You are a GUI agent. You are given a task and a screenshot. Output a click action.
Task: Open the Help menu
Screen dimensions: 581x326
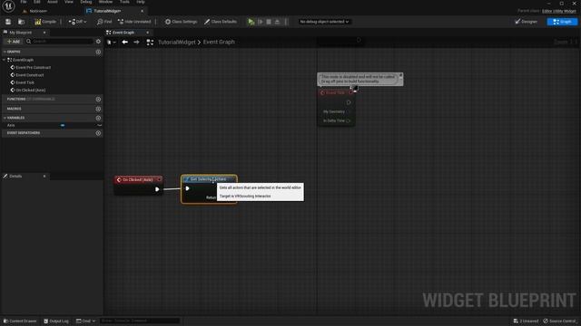(141, 2)
